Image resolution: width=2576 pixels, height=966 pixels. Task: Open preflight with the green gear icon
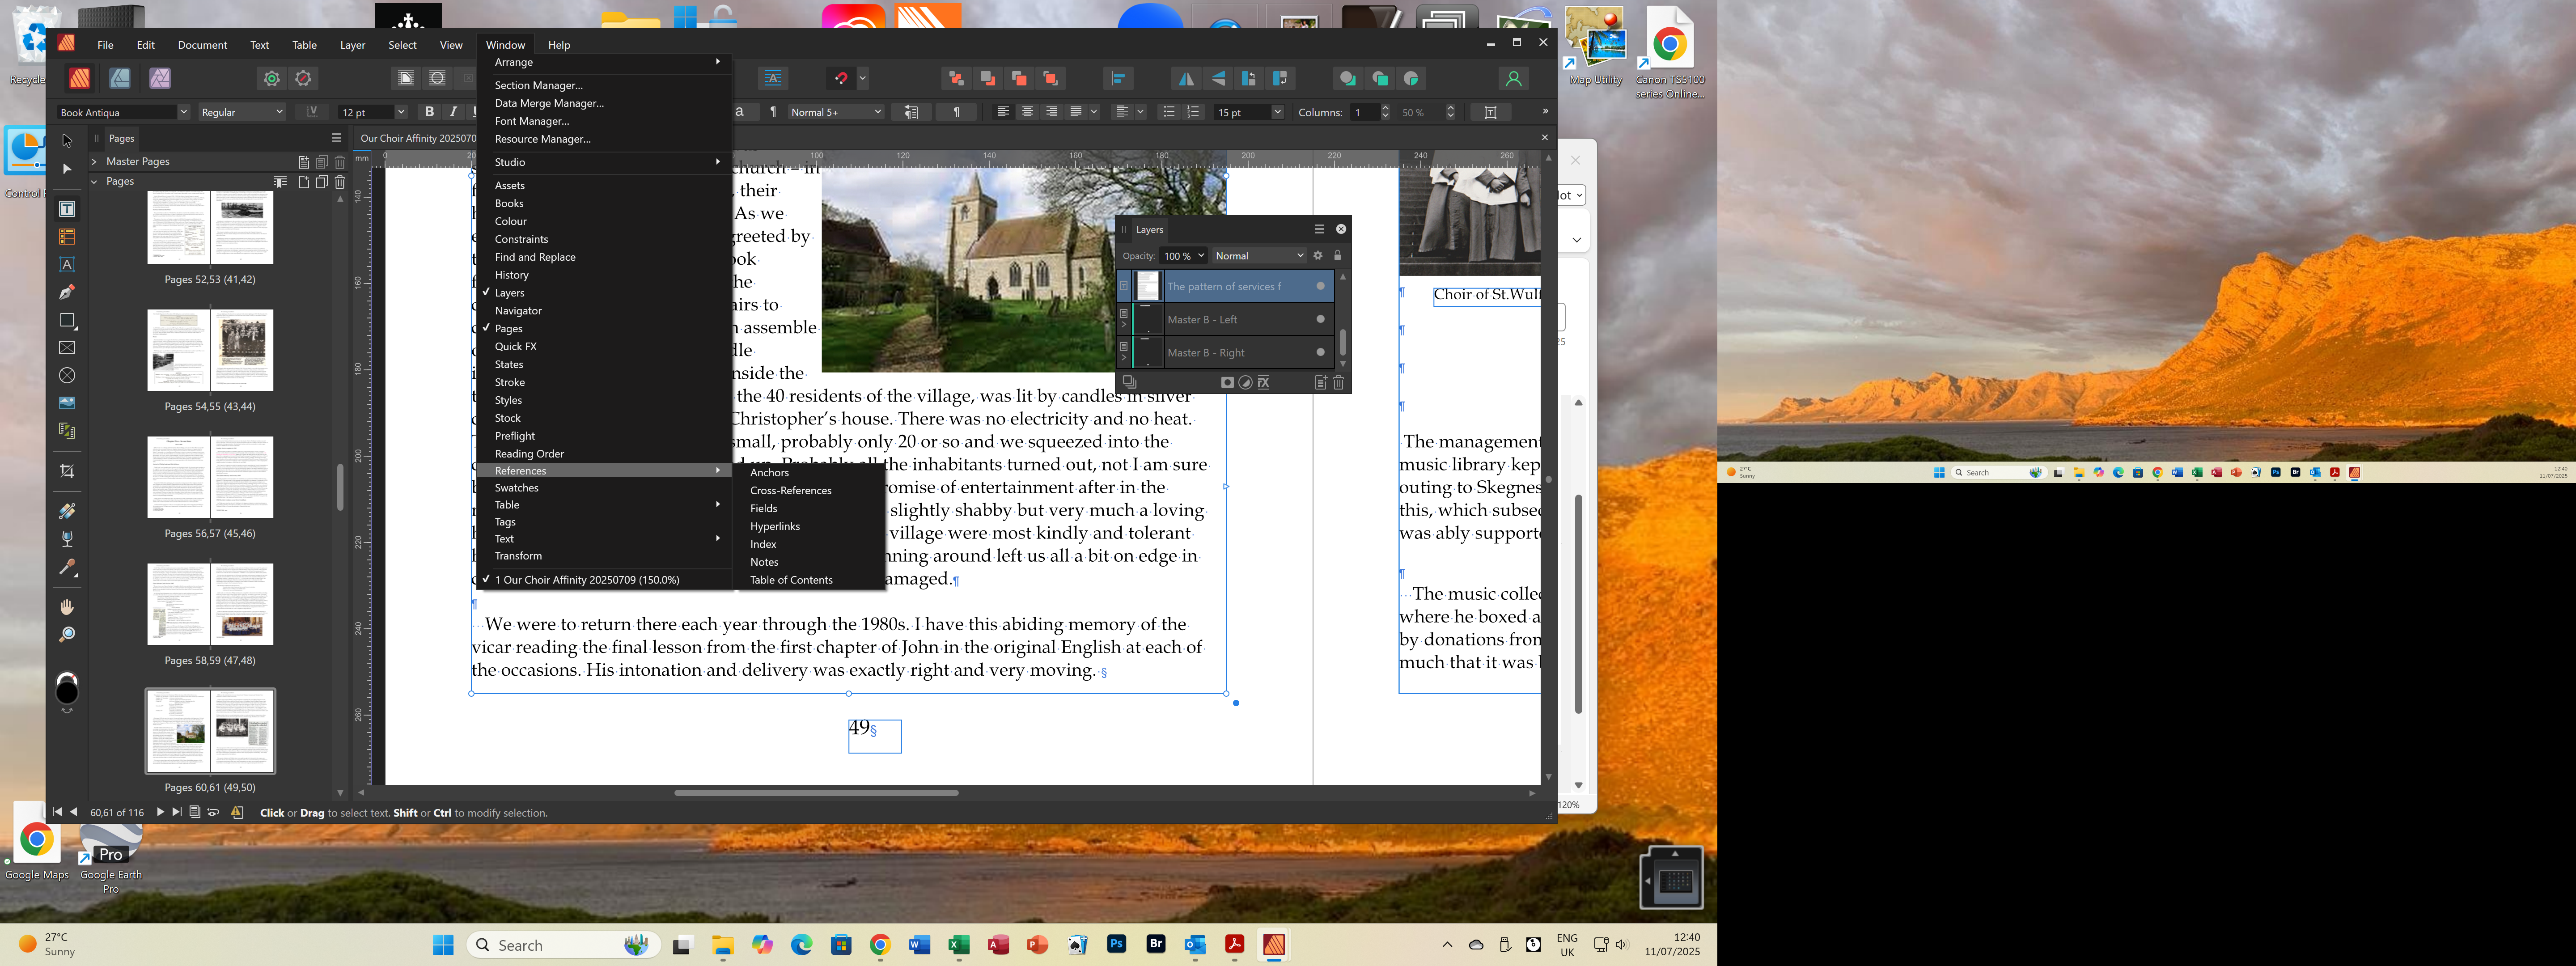pos(272,78)
